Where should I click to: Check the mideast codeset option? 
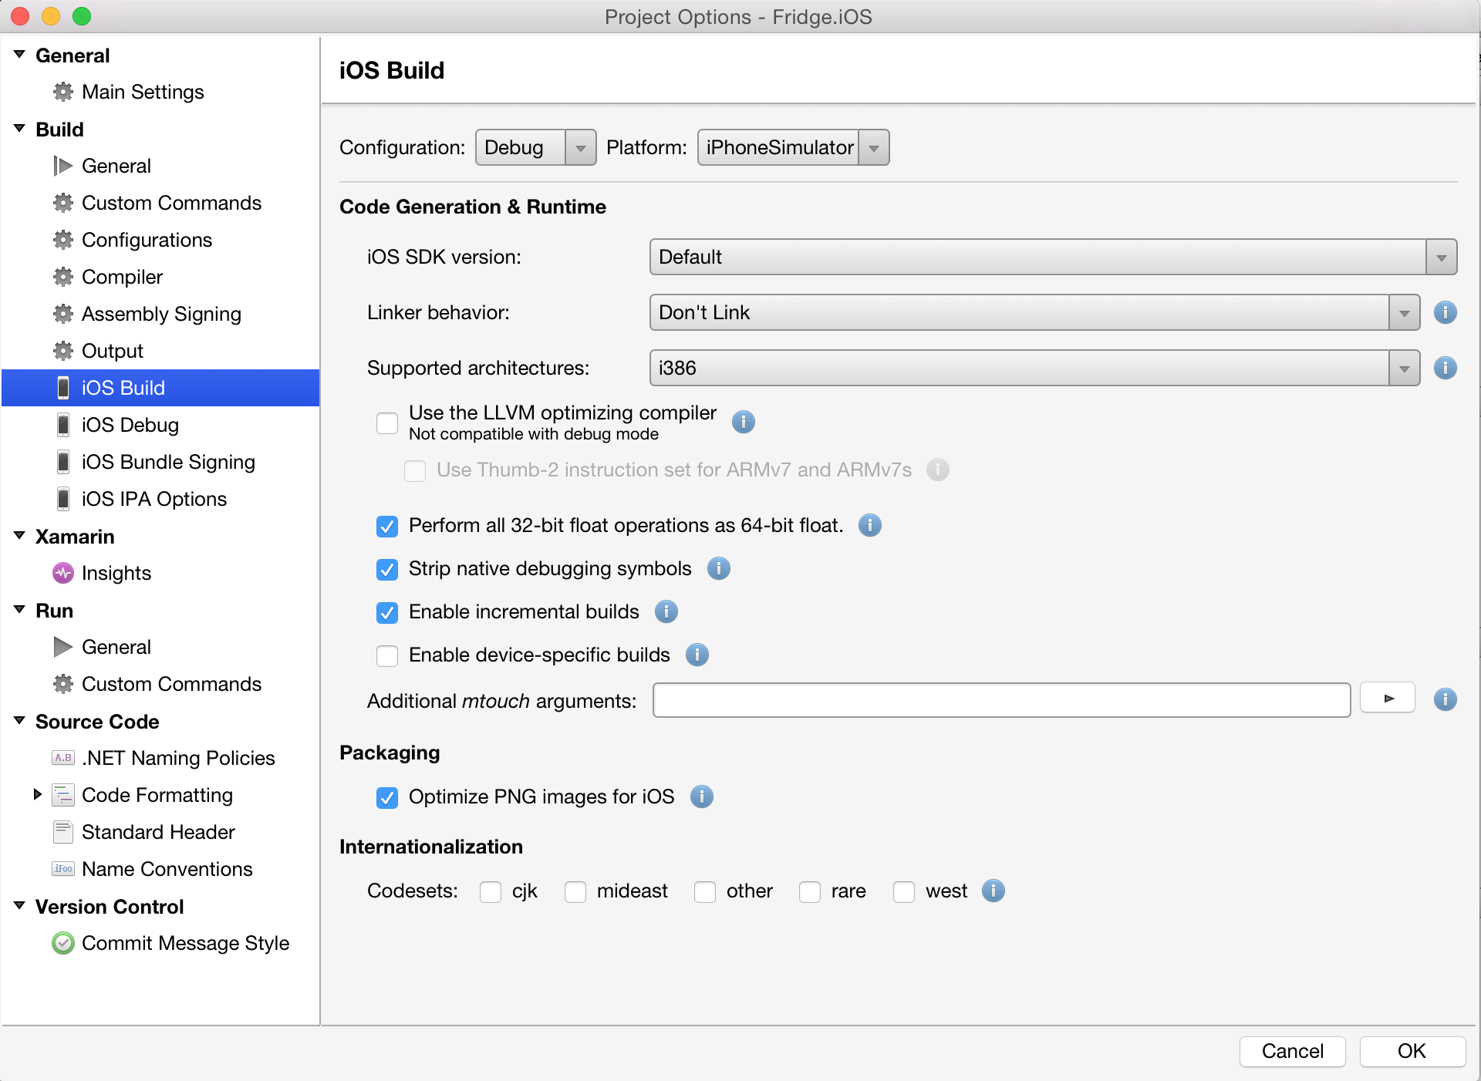575,892
